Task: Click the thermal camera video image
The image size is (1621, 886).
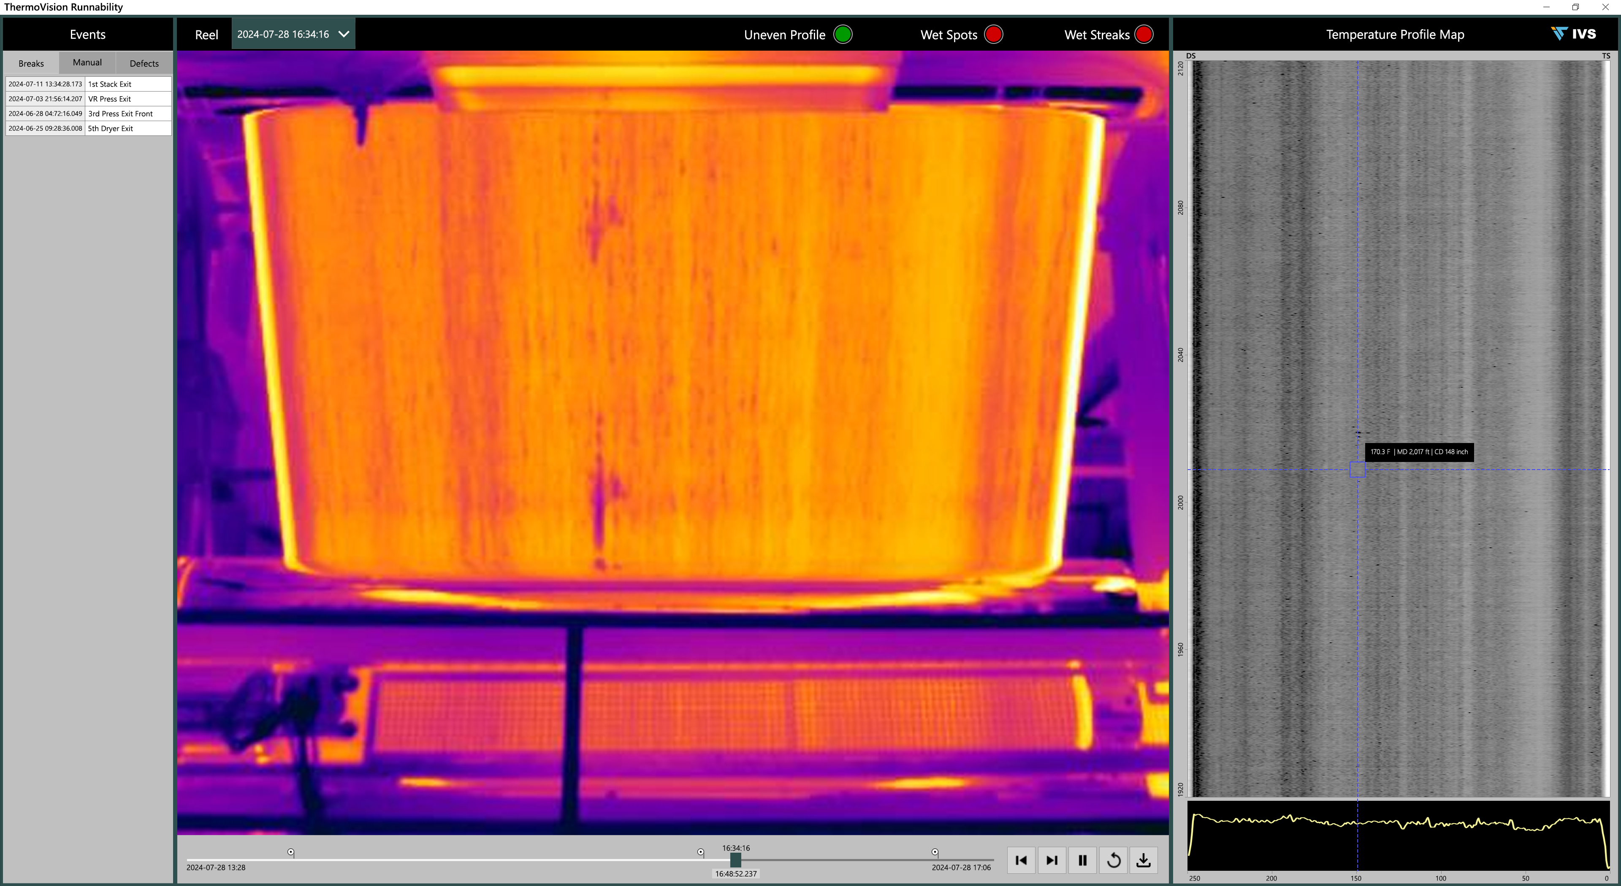Action: pyautogui.click(x=673, y=443)
